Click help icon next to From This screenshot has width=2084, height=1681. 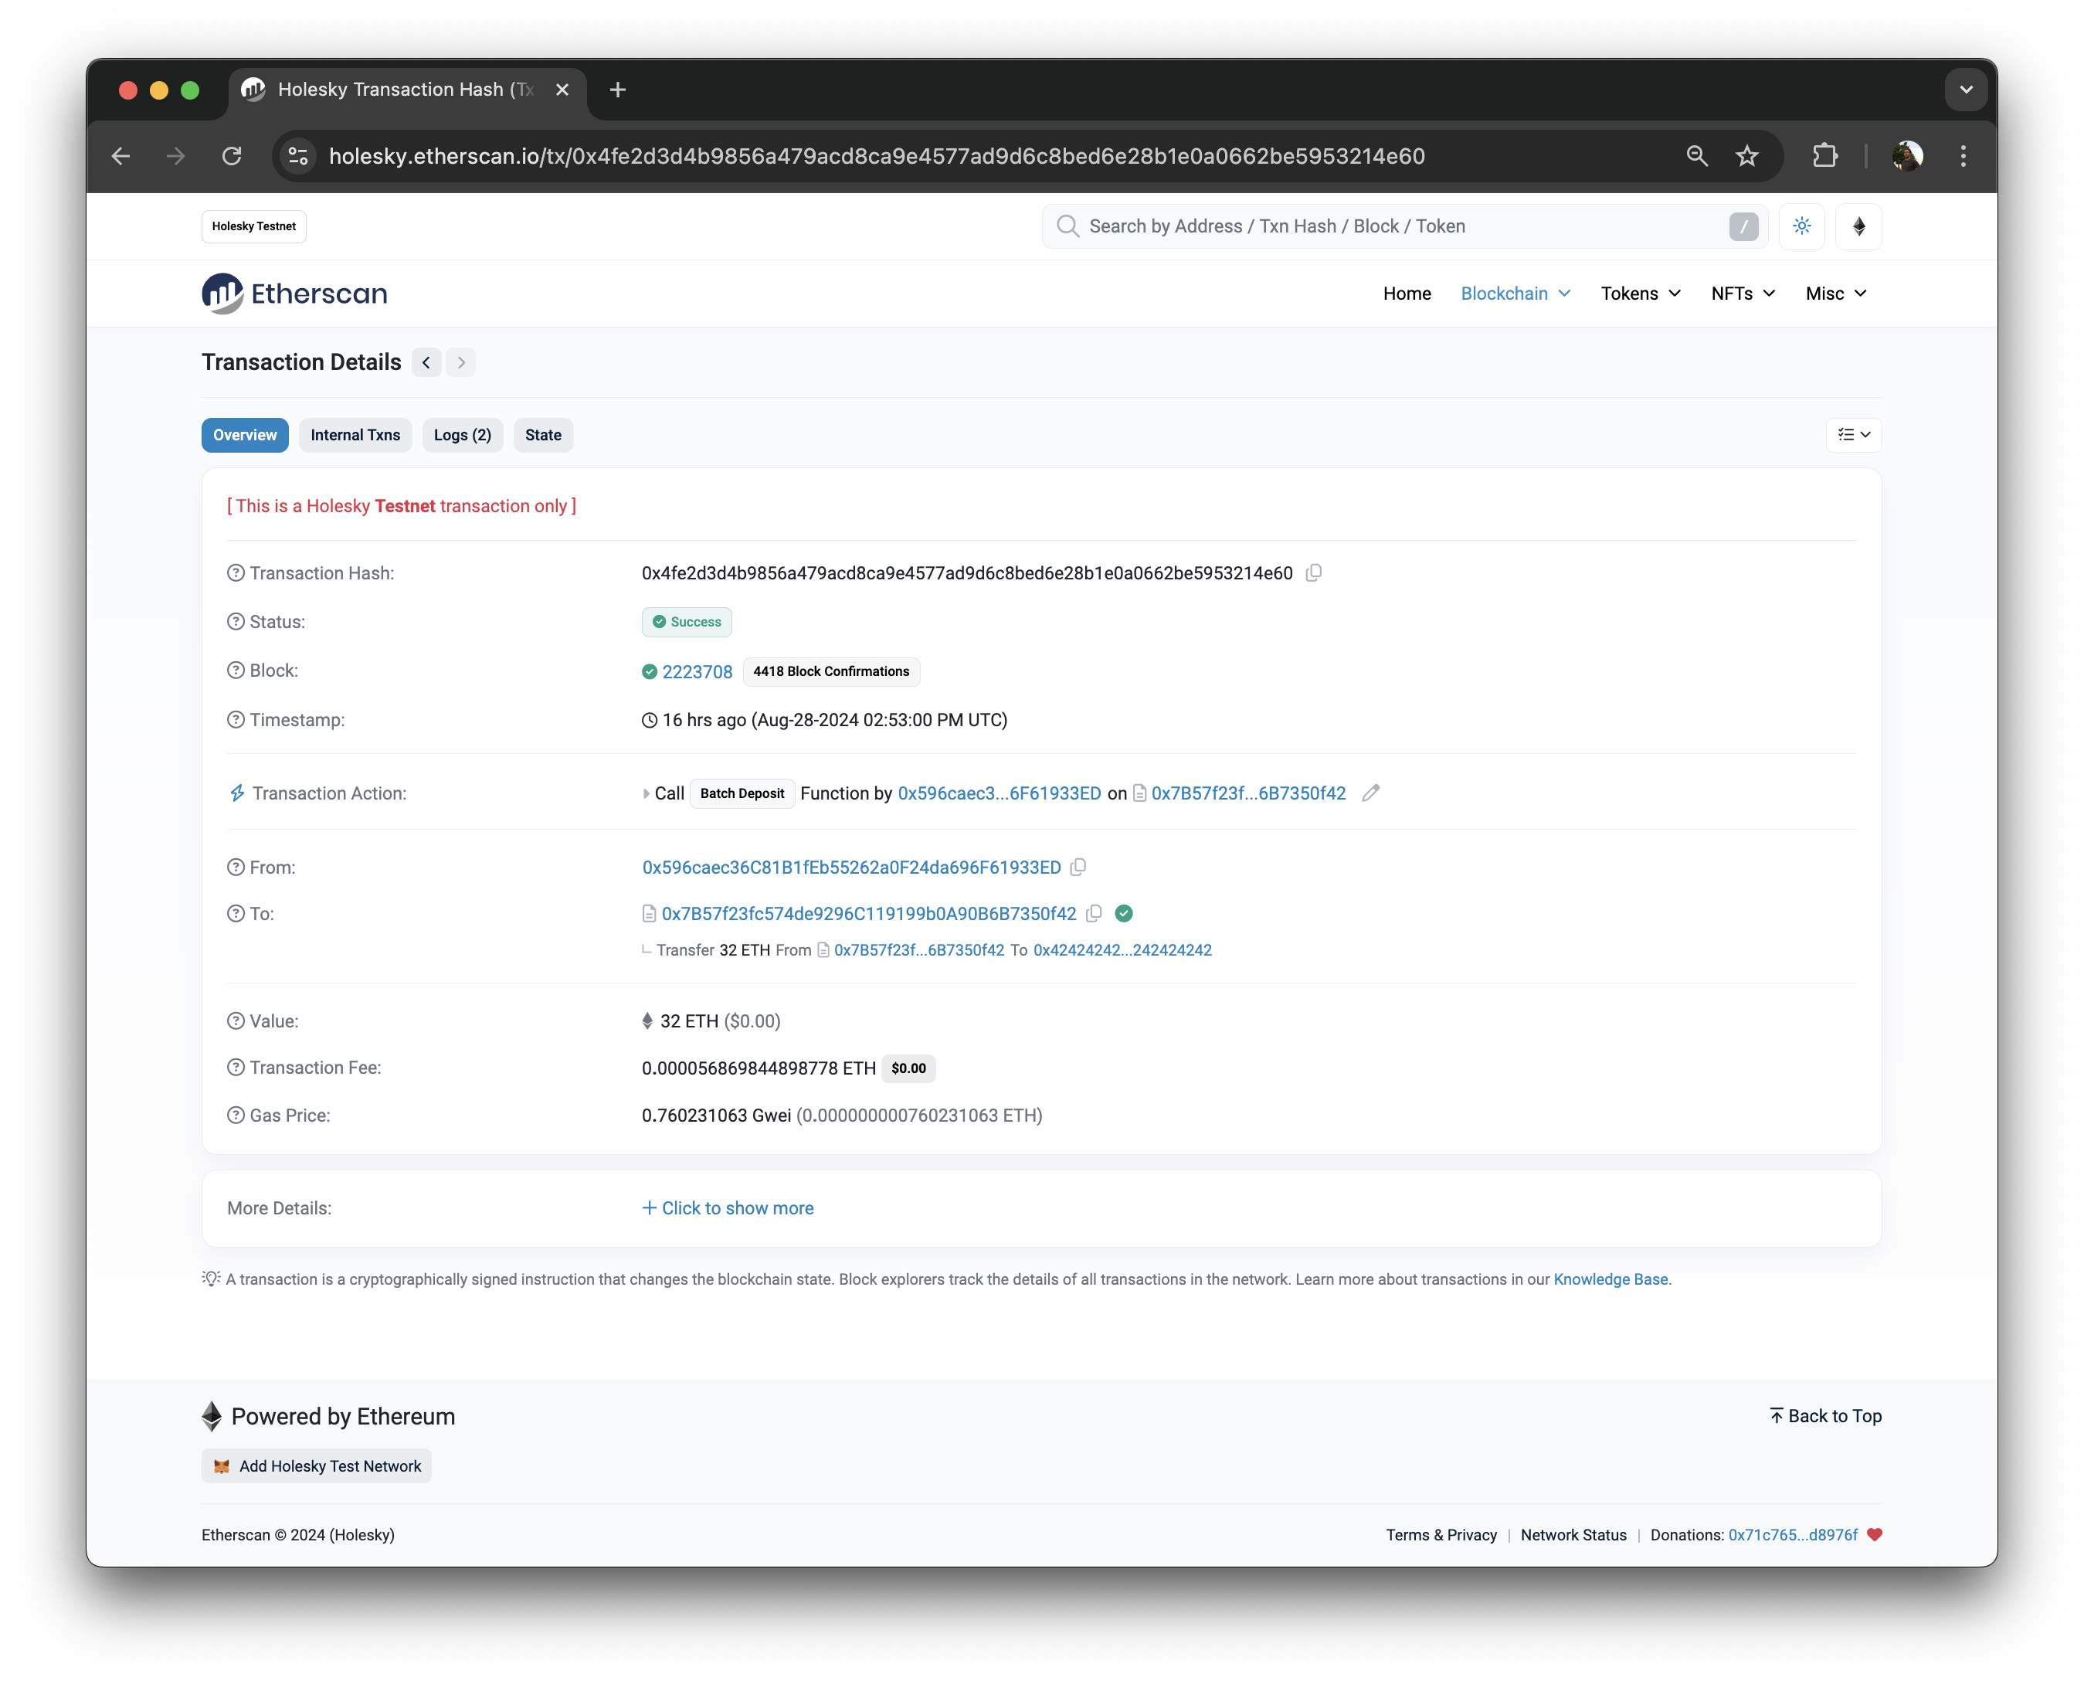pos(236,868)
